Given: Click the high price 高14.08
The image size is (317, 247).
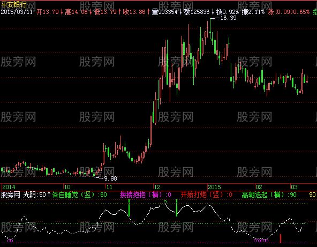Looking at the screenshot, I should point(77,12).
